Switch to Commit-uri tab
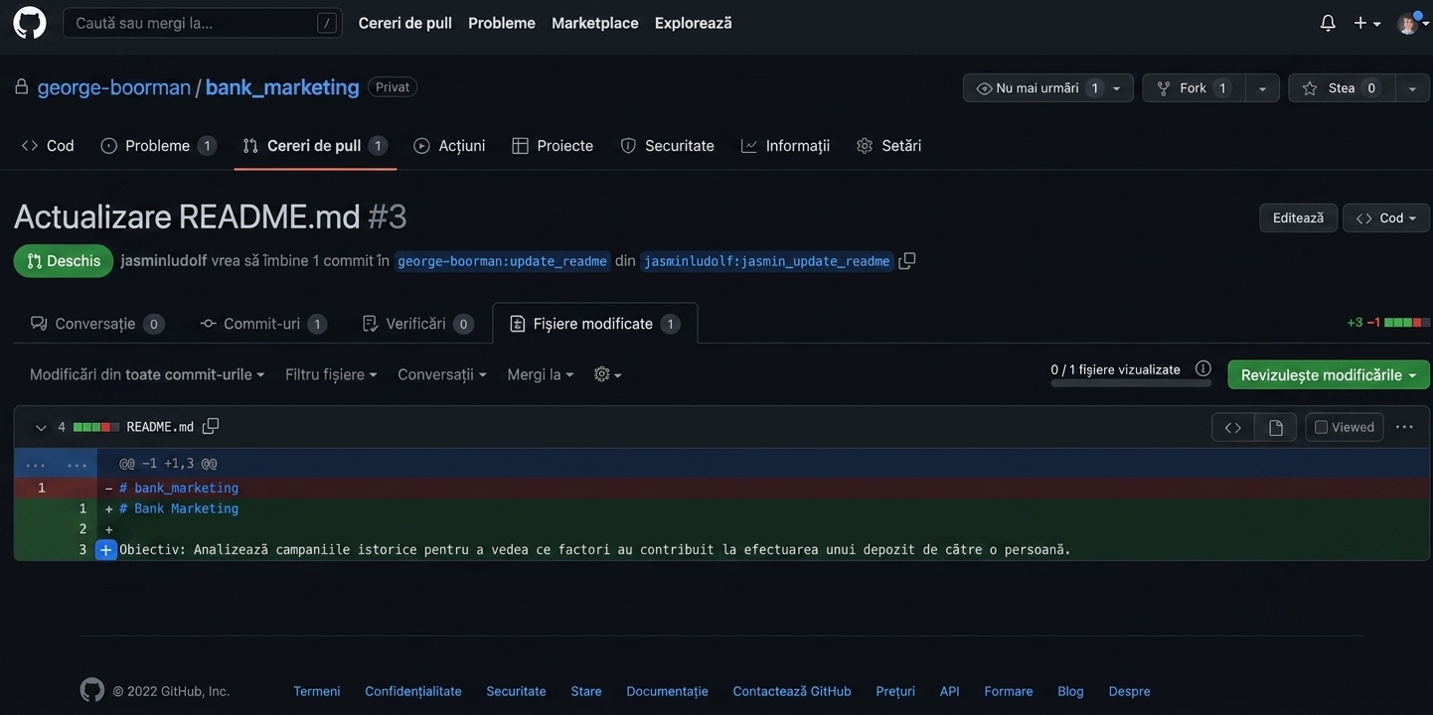Screen dimensions: 1433x715 pyautogui.click(x=263, y=324)
